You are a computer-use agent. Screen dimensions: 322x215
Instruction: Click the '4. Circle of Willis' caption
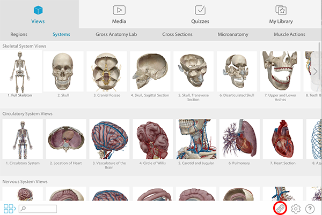click(152, 163)
